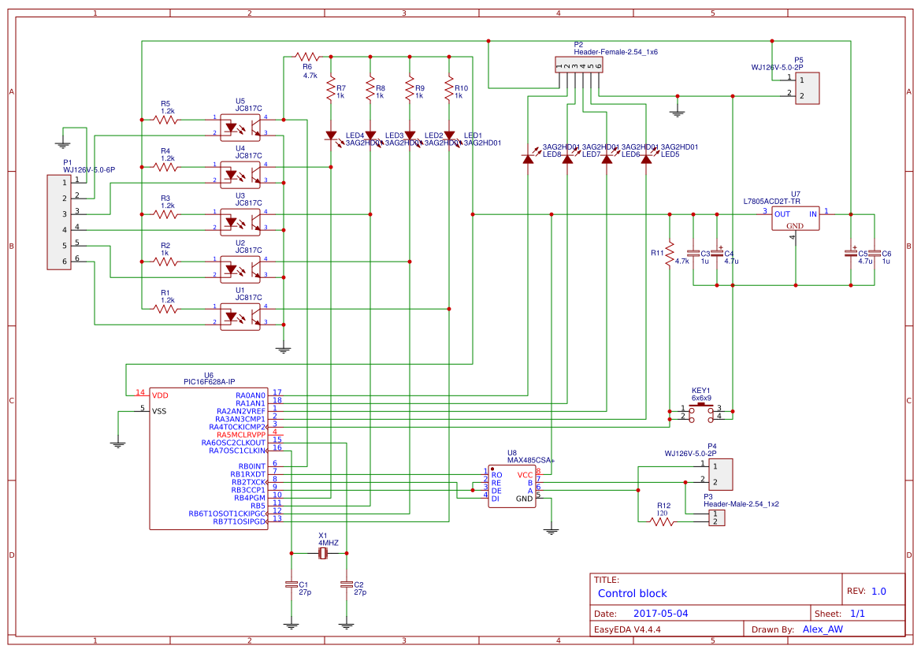Image resolution: width=921 pixels, height=653 pixels.
Task: Click the EasyEDA V4.4.4 text
Action: point(628,629)
